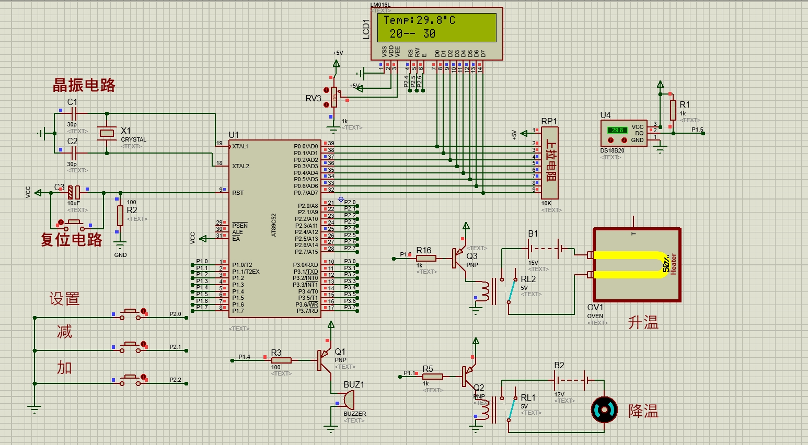Screen dimensions: 808x445
Task: Lower RV3 potentiometer with its down arrow
Action: (x=327, y=104)
